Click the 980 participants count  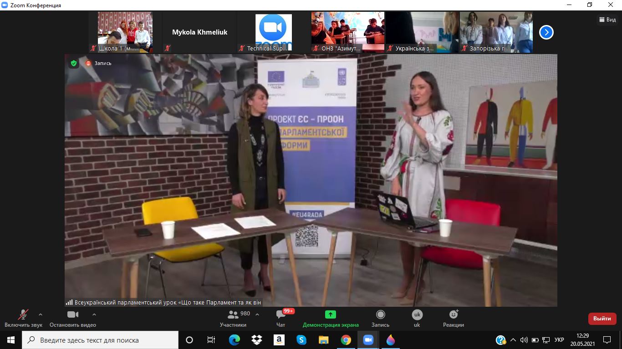[245, 314]
